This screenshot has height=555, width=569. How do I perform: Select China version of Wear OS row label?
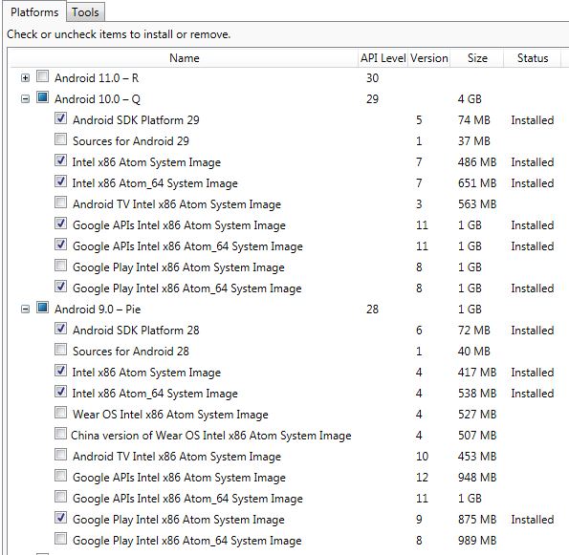coord(210,436)
